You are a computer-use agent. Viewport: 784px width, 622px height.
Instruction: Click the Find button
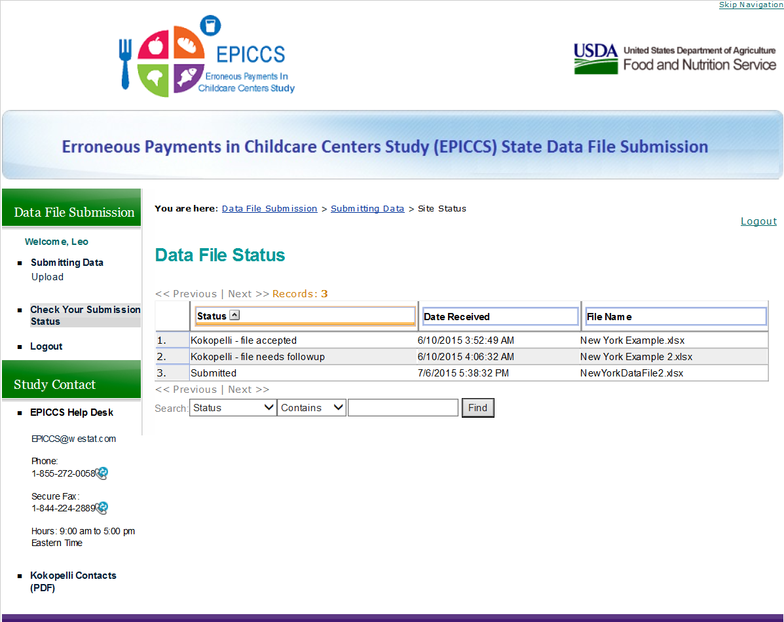tap(477, 407)
